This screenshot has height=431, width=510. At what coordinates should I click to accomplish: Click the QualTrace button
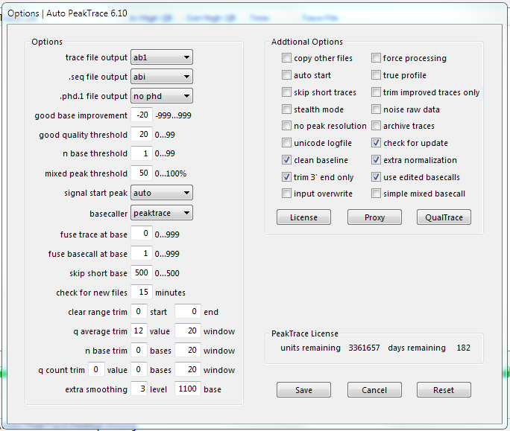444,217
